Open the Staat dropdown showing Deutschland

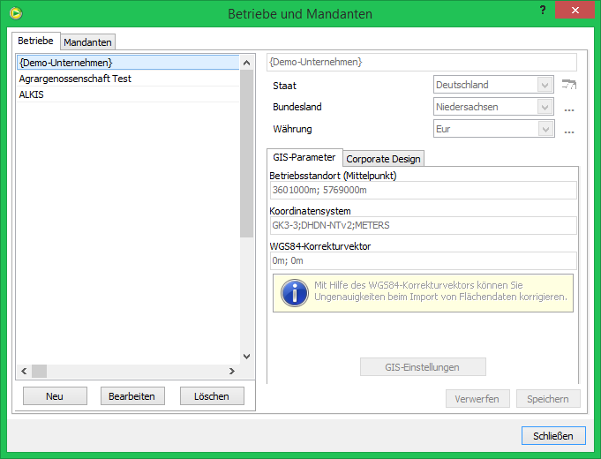(494, 86)
